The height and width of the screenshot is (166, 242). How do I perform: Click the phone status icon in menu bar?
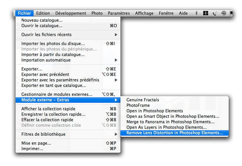[x=214, y=13]
